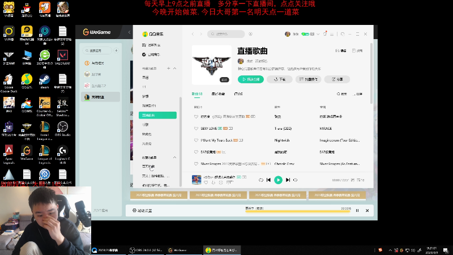Open the listen-to-identify song icon beside search

tap(250, 34)
